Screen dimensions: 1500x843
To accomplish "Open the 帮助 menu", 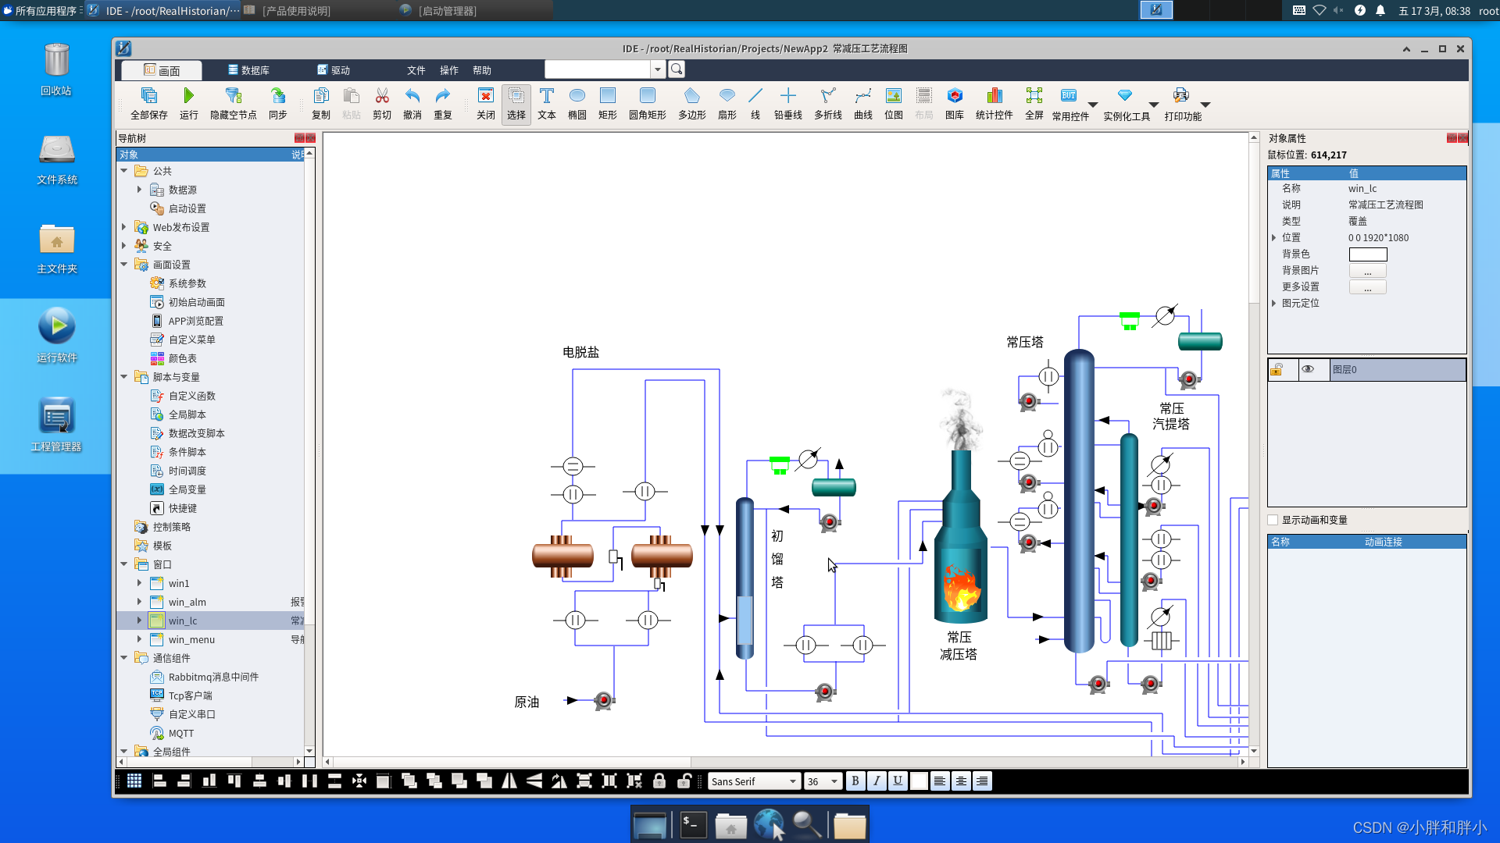I will [482, 70].
